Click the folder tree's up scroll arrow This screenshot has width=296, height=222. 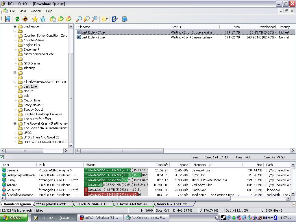(71, 26)
